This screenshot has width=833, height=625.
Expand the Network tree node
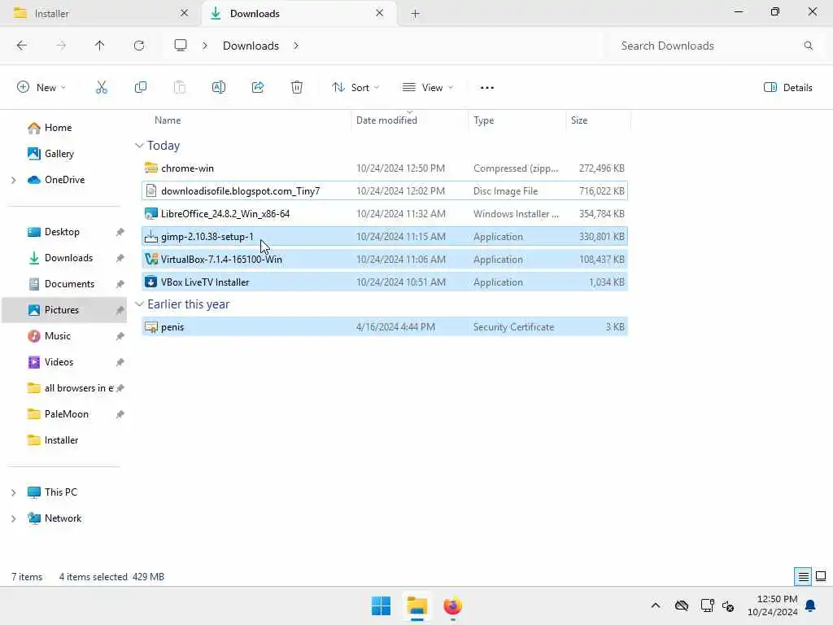pyautogui.click(x=13, y=518)
